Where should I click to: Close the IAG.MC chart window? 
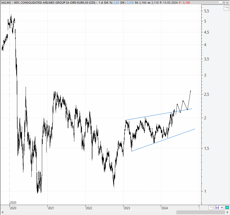227,3
